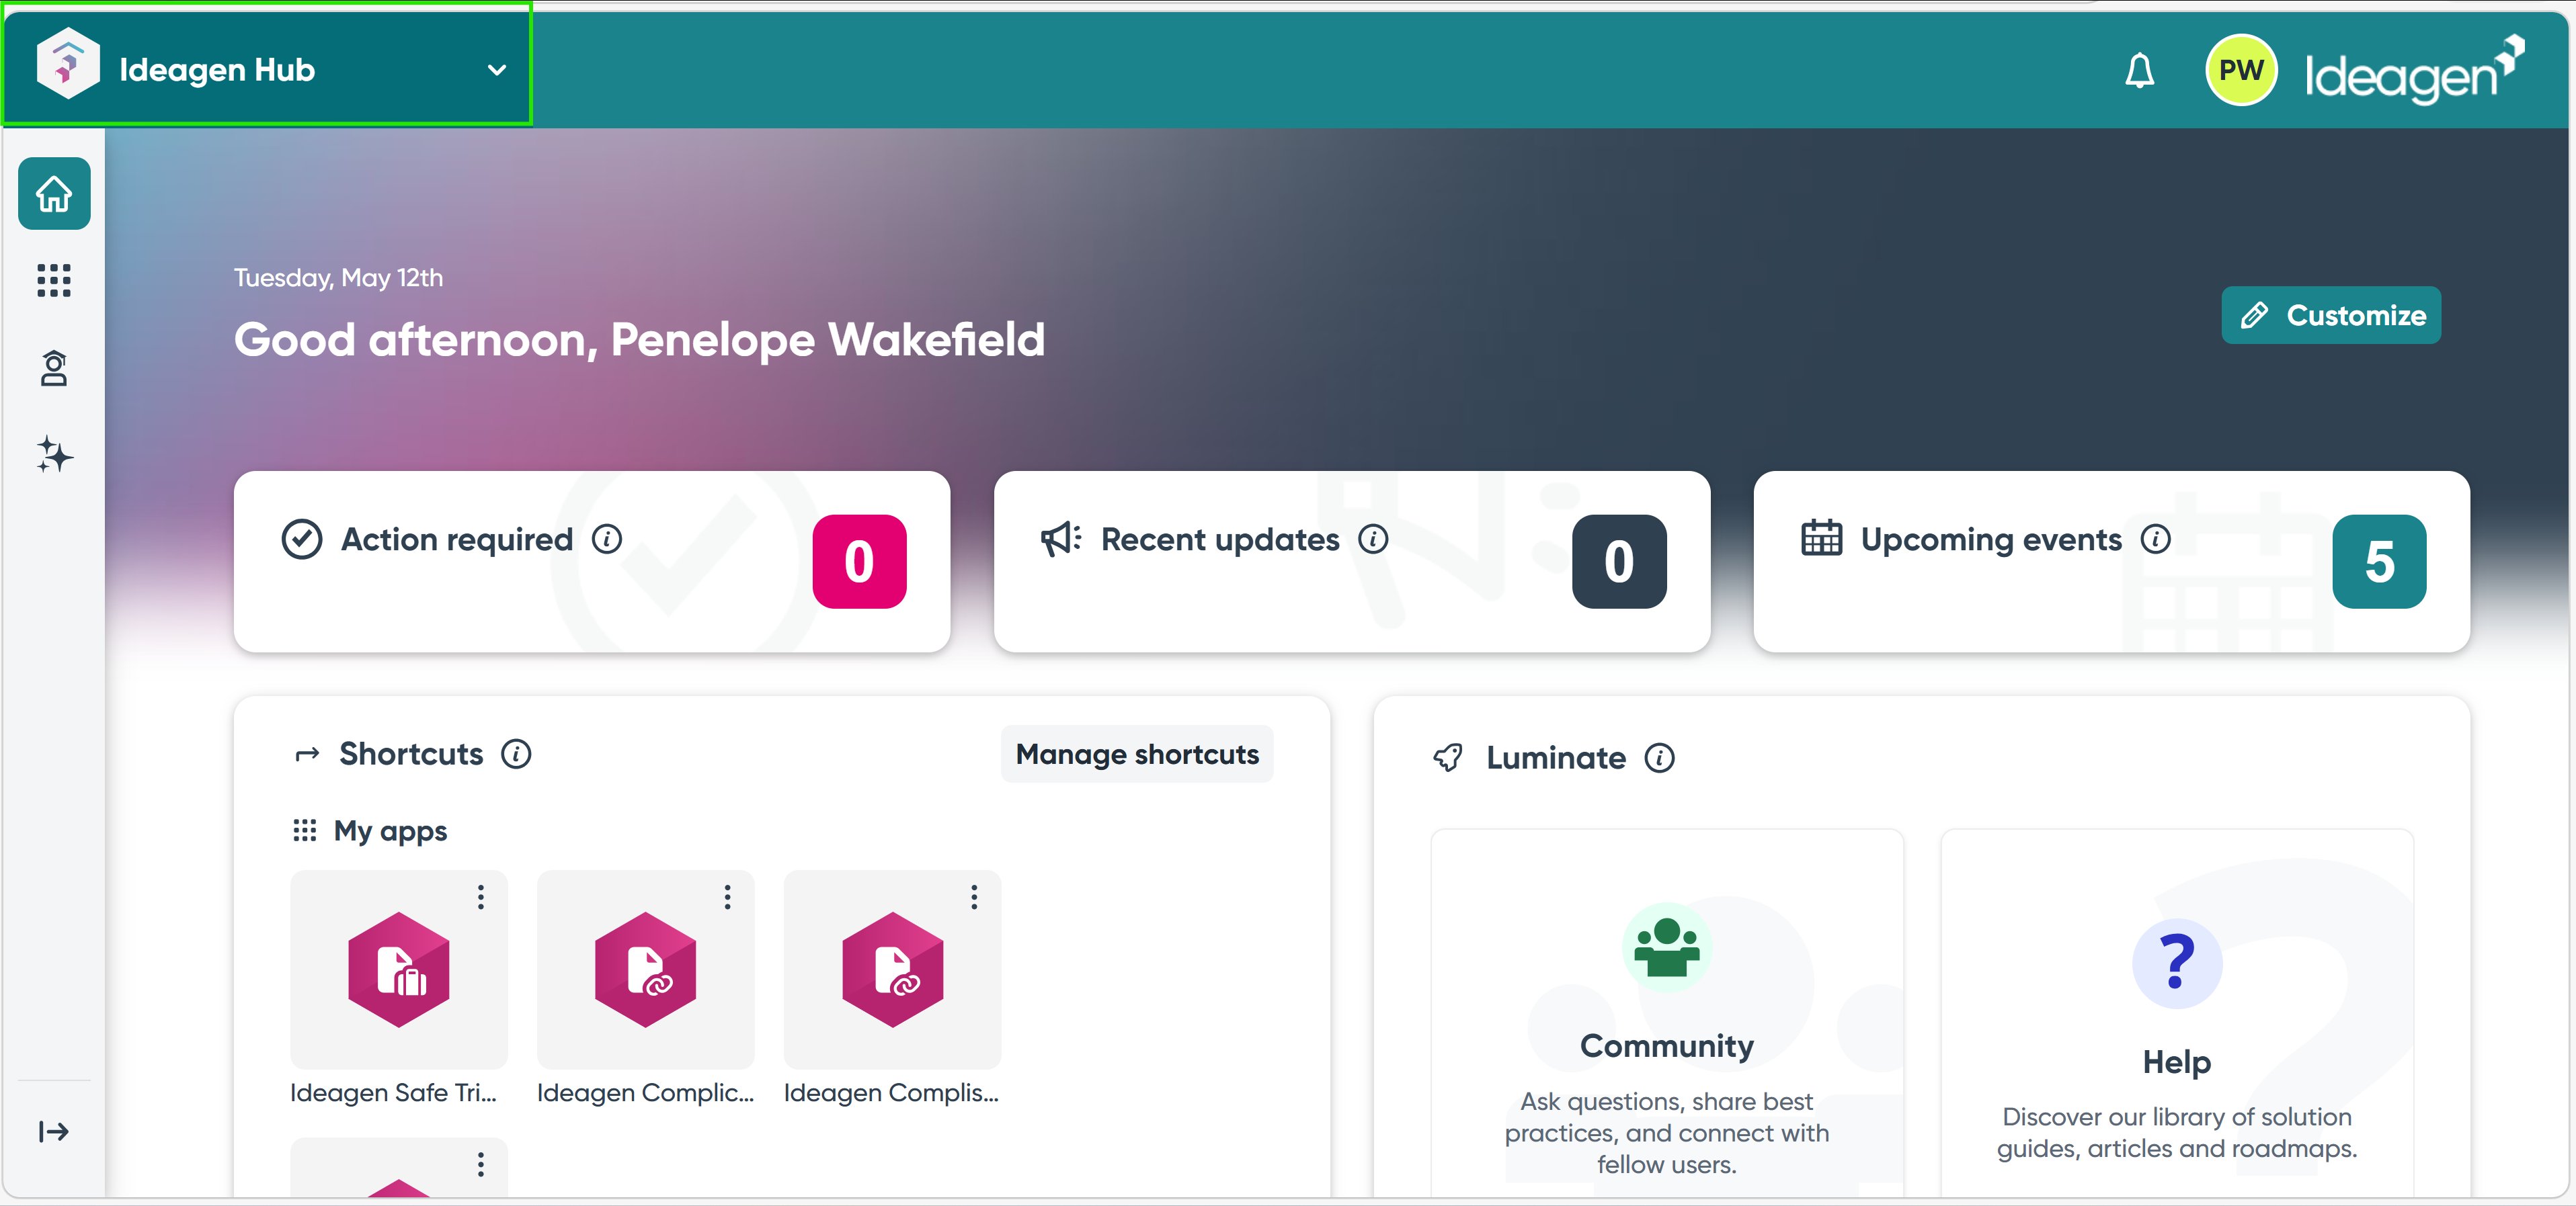
Task: Show info for Recent updates
Action: coord(1373,540)
